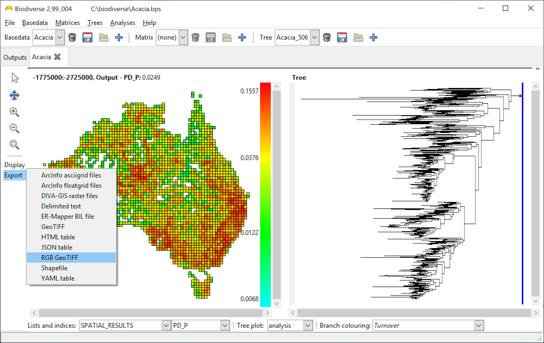
Task: Expand the PD_P index dropdown
Action: tap(224, 325)
